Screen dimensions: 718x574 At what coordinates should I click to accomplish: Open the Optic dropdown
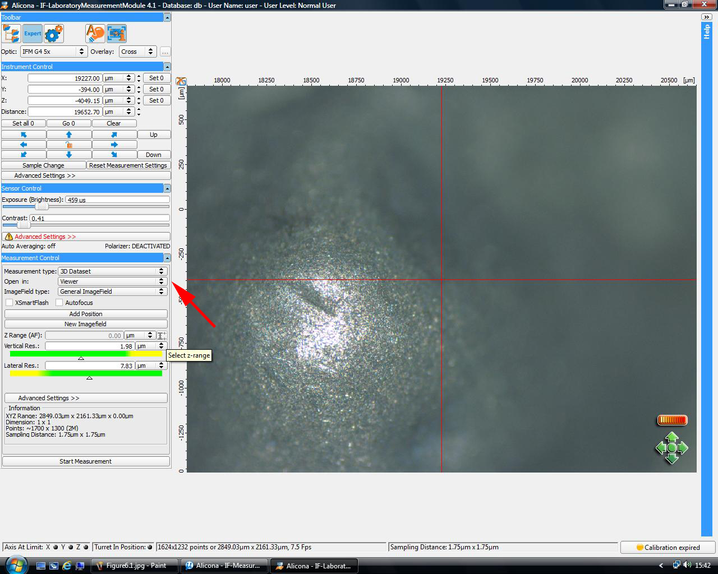pos(54,52)
